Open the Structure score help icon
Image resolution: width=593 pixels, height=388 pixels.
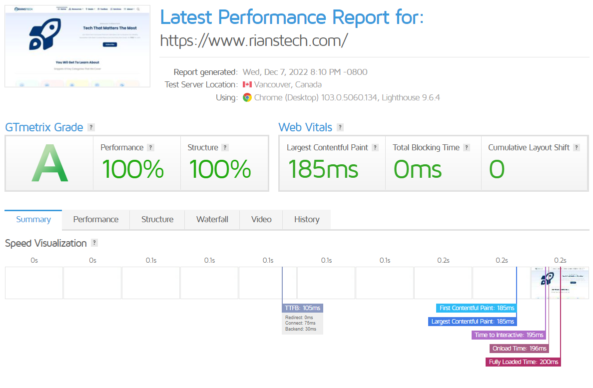tap(225, 147)
